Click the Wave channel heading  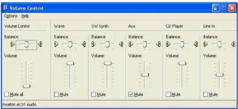pos(59,26)
